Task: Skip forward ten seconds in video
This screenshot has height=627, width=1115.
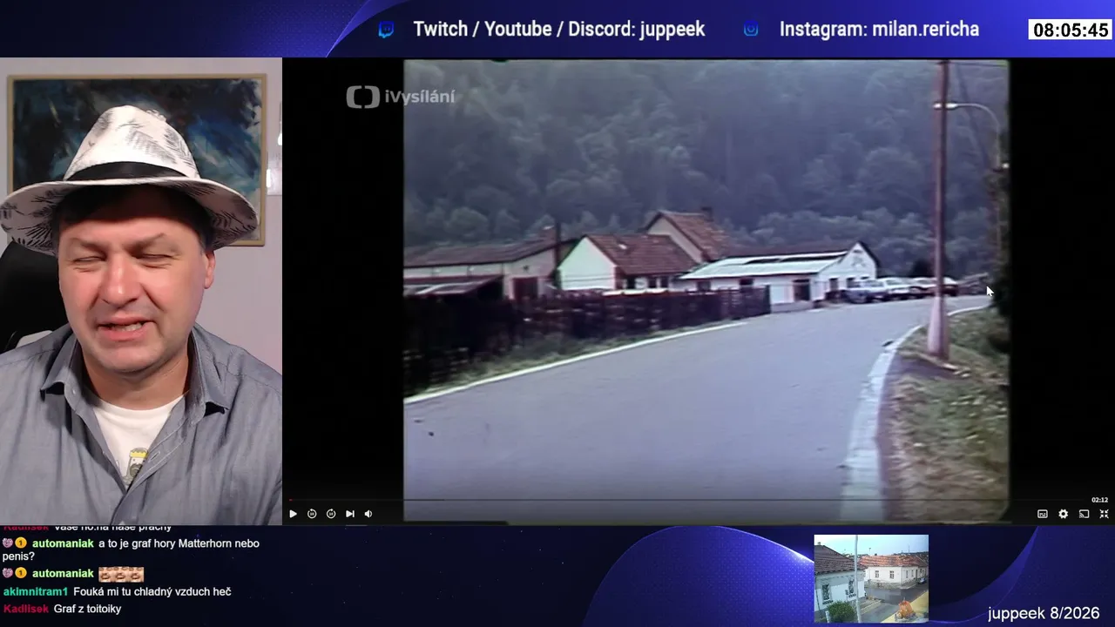Action: 331,514
